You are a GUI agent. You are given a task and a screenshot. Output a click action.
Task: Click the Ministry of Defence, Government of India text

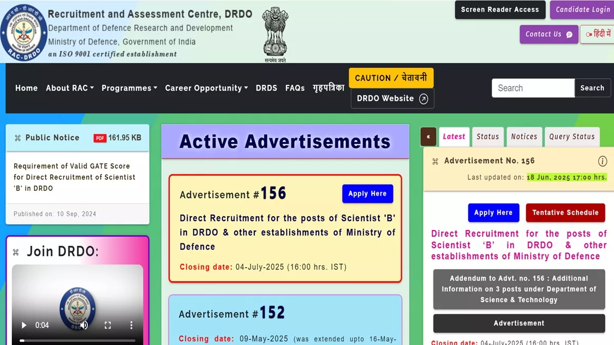click(x=122, y=41)
